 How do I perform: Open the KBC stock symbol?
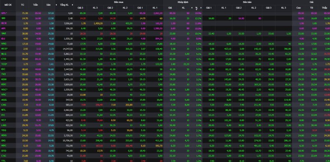pyautogui.click(x=4, y=85)
